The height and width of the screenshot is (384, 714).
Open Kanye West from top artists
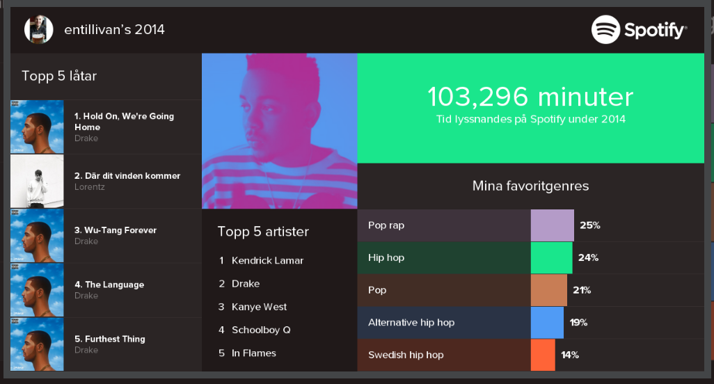(259, 307)
